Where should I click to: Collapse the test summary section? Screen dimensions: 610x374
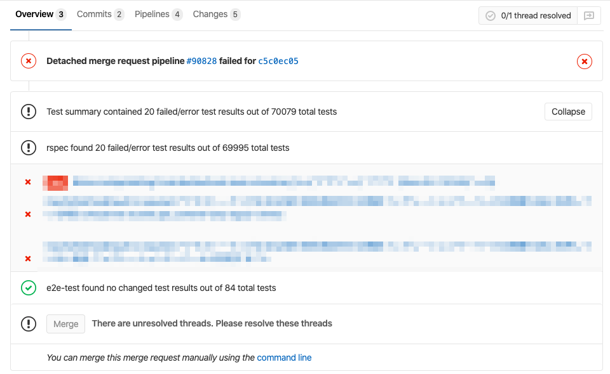tap(567, 112)
